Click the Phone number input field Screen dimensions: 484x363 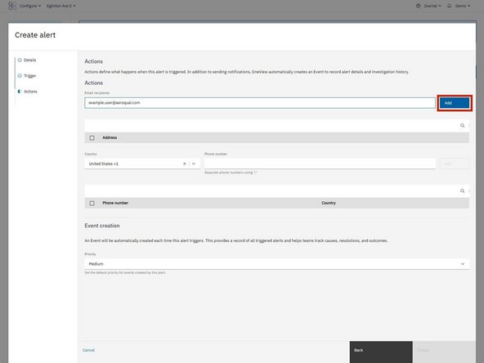click(x=320, y=164)
